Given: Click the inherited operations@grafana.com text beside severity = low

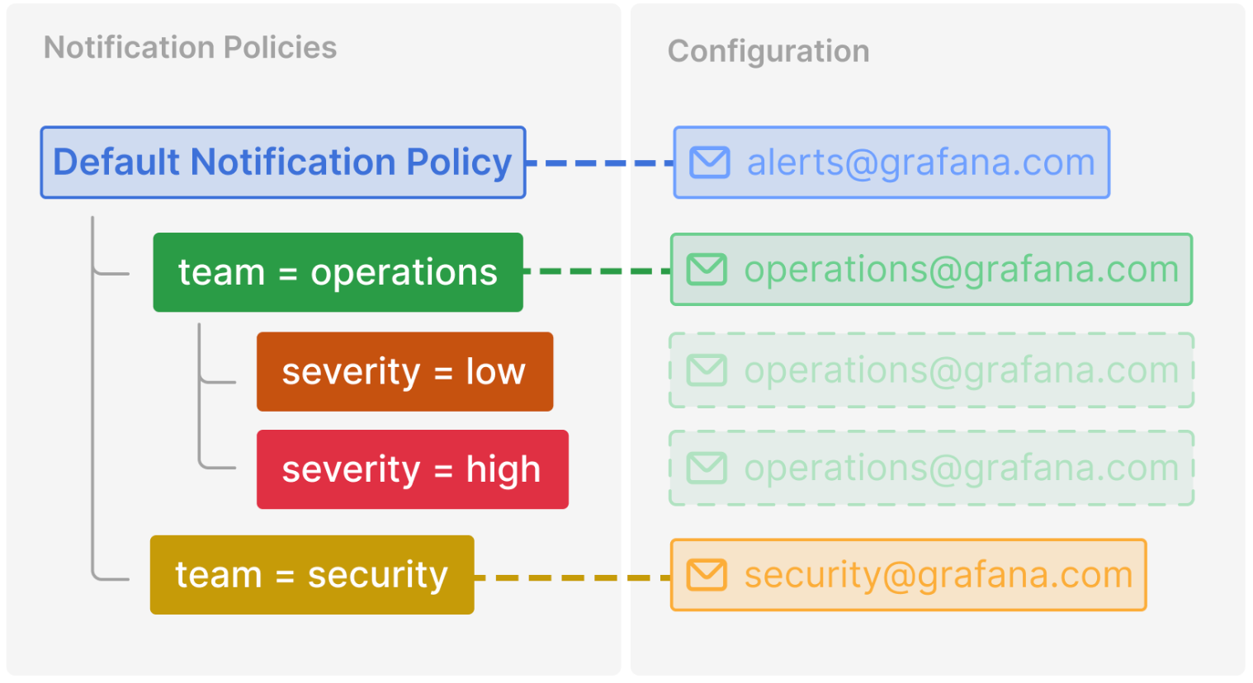Looking at the screenshot, I should pyautogui.click(x=961, y=370).
